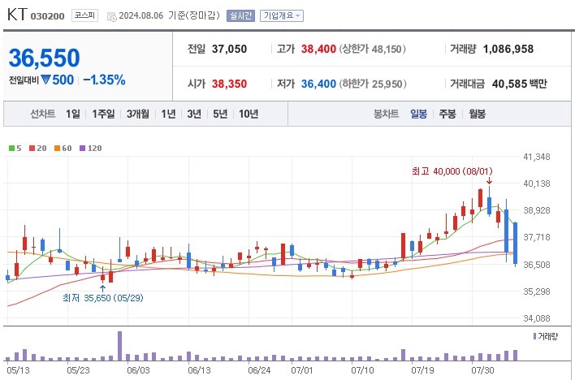Click the -1.35% change value
Screen dimensions: 575x380
[105, 80]
